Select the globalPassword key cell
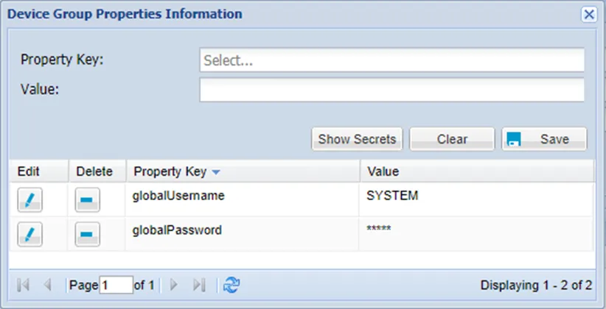Screen dimensions: 606x309 [243, 234]
